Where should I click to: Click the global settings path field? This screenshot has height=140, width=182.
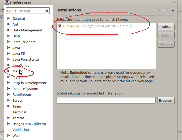click(106, 100)
